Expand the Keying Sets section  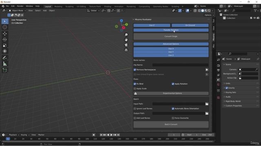(231, 92)
